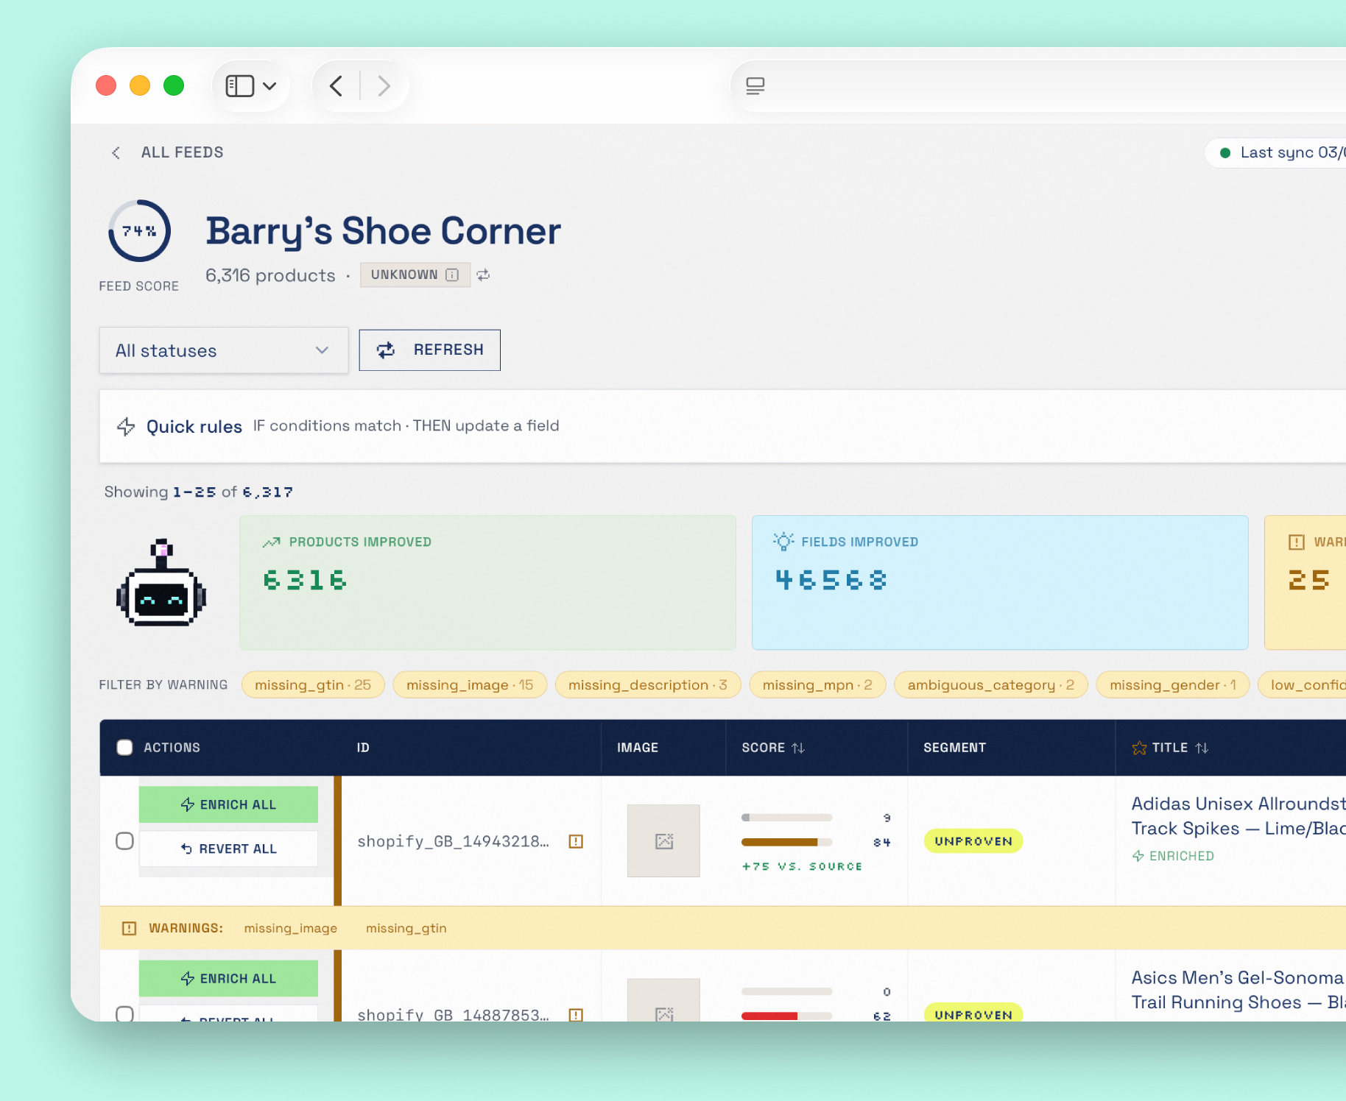Click the star icon beside TITLE header
Image resolution: width=1346 pixels, height=1101 pixels.
(1139, 748)
